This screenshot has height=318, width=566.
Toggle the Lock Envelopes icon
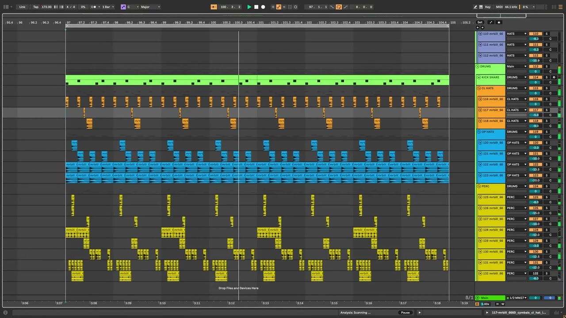pyautogui.click(x=499, y=23)
